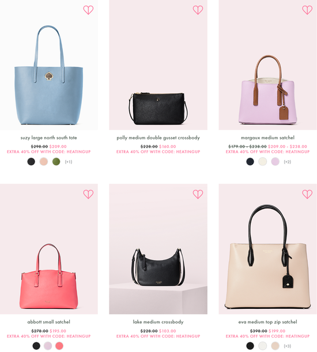Favorite the suzy large north south tote
This screenshot has width=317, height=352.
88,10
